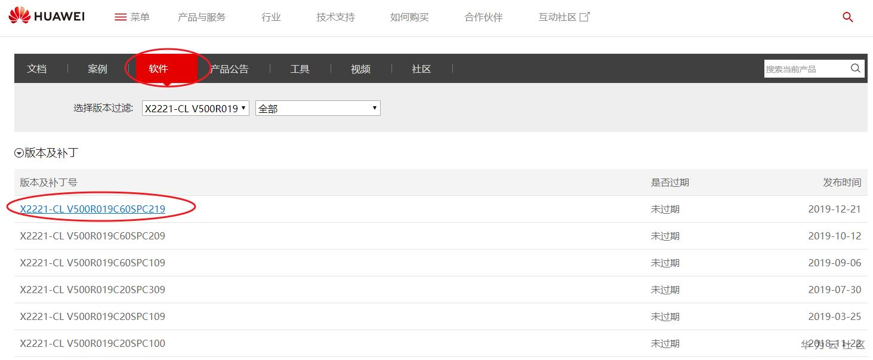The width and height of the screenshot is (873, 360).
Task: Click 未过期 in the C20SPC309 row
Action: tap(665, 290)
